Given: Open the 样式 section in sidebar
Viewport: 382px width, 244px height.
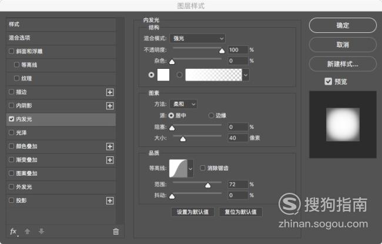Looking at the screenshot, I should [61, 24].
